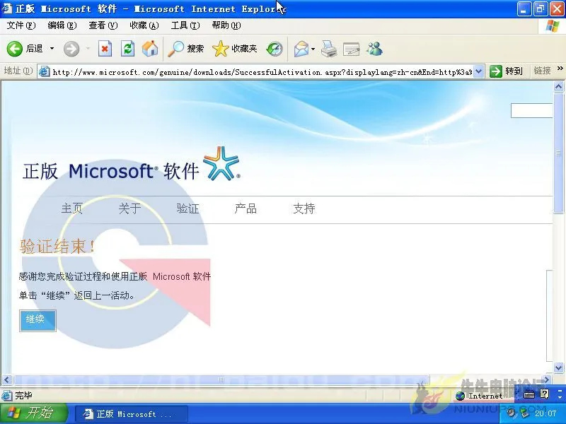Stop page loading with the red X icon
The height and width of the screenshot is (424, 566).
(105, 49)
